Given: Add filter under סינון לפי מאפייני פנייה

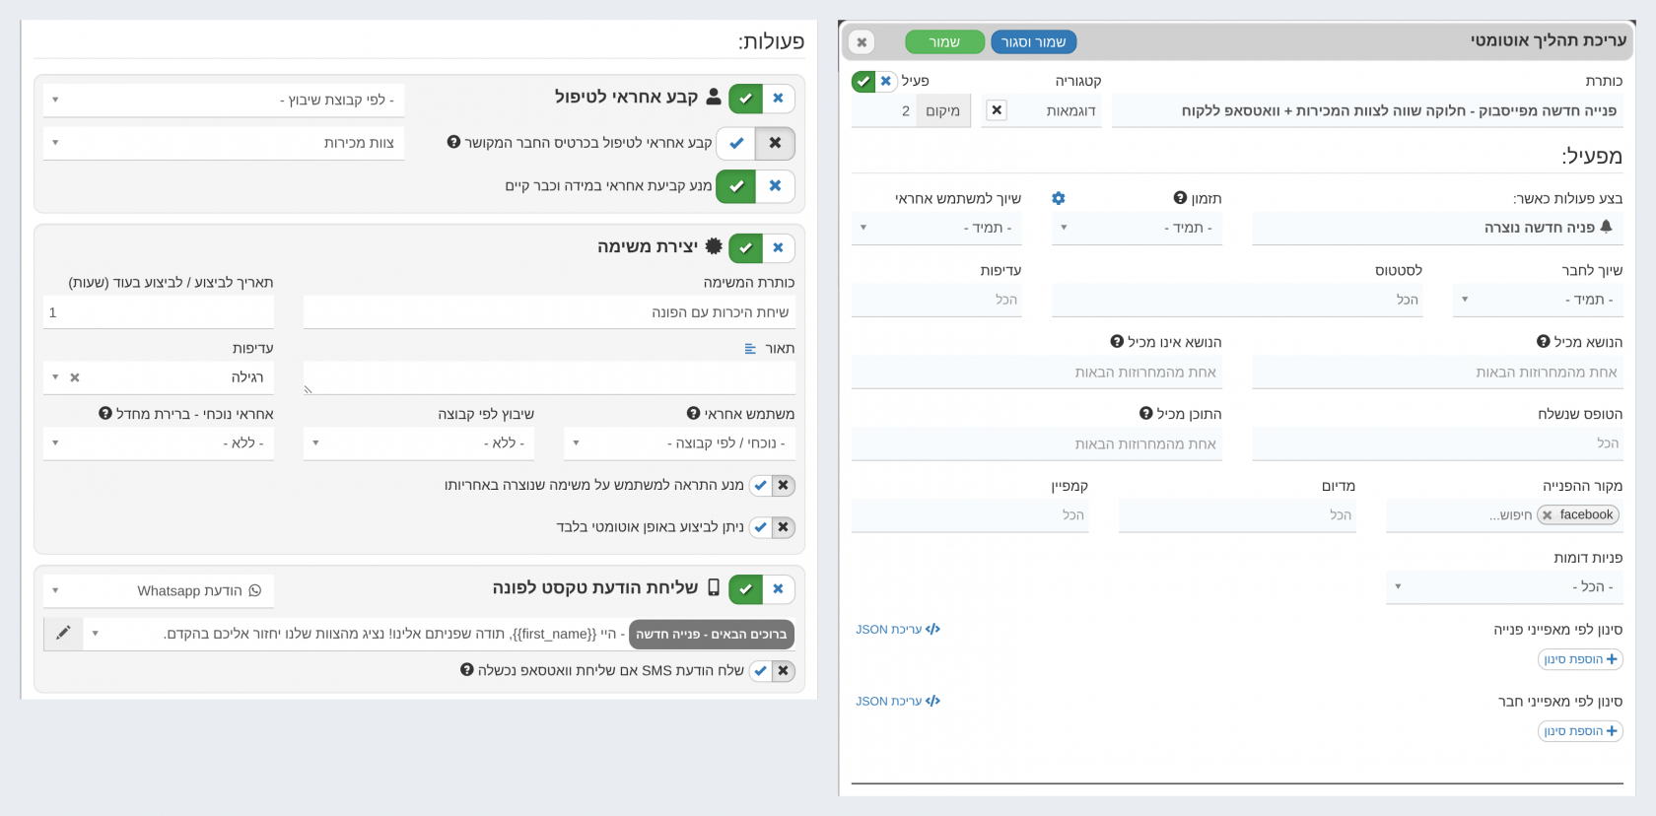Looking at the screenshot, I should point(1580,659).
